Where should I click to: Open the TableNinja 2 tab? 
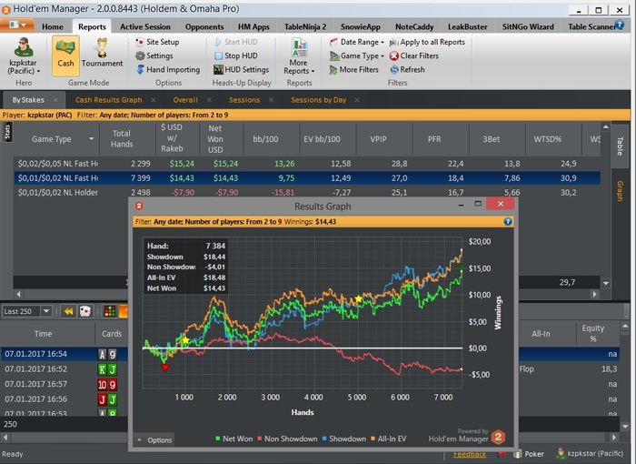pyautogui.click(x=305, y=26)
